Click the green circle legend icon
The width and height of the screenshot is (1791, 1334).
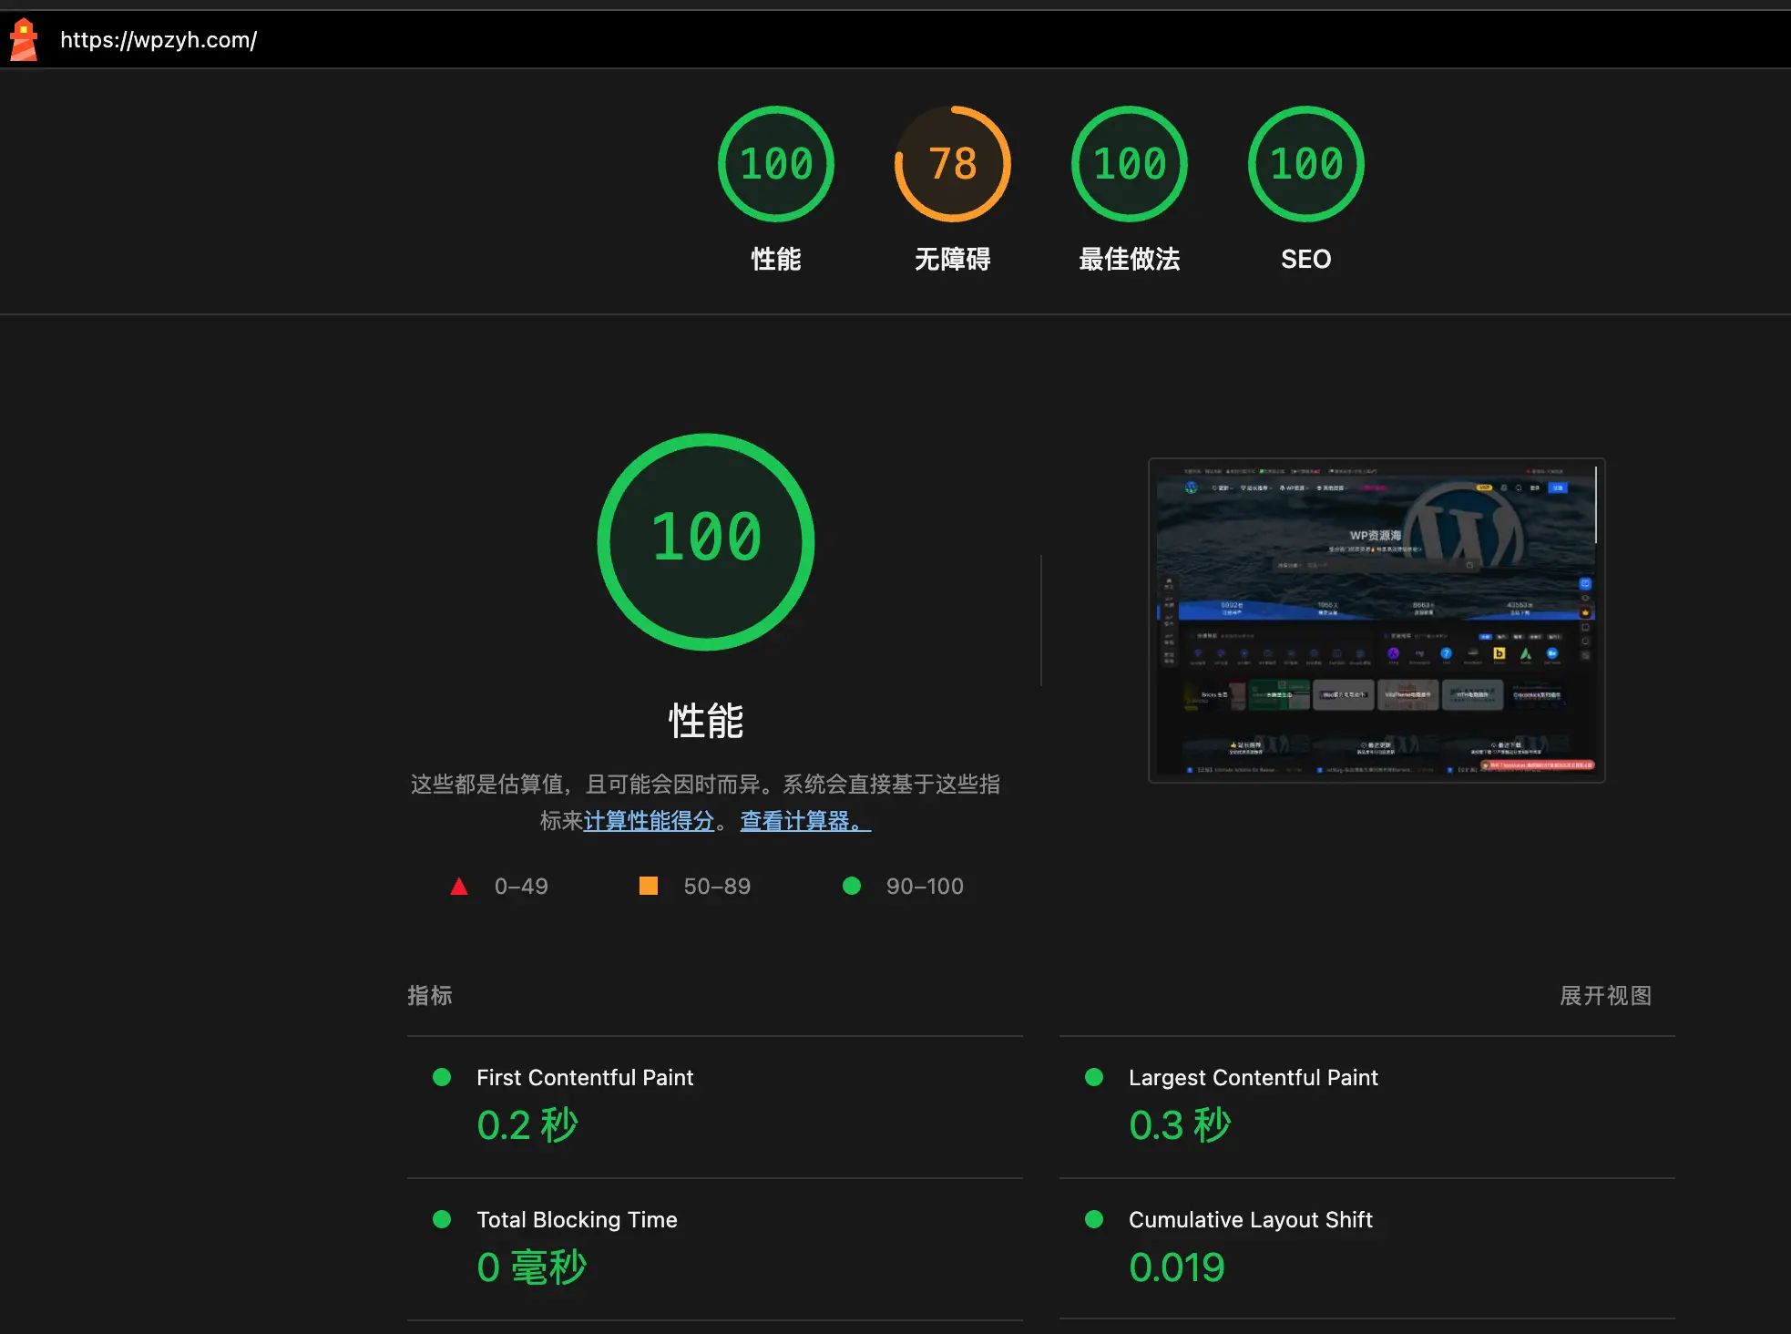[853, 885]
